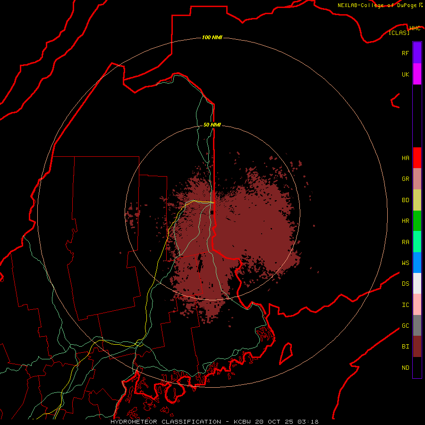Screen dimensions: 425x425
Task: Click the BI dark red legend swatch
Action: 417,347
